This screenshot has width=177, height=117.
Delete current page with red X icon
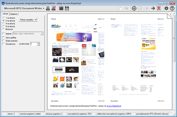pos(159,8)
